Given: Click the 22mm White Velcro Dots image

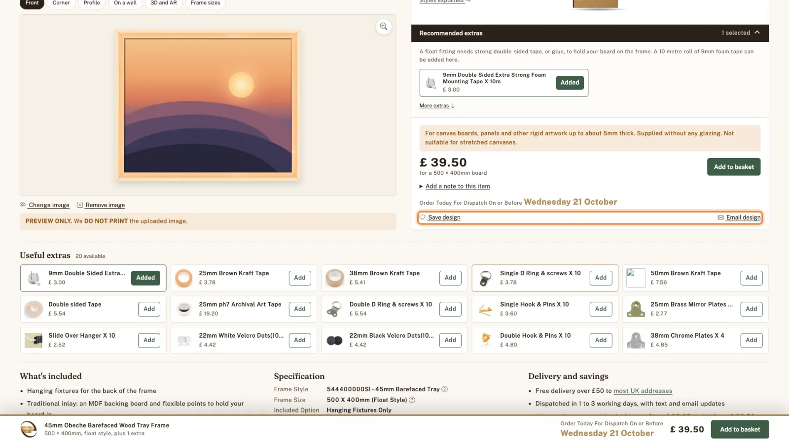Looking at the screenshot, I should coord(184,340).
